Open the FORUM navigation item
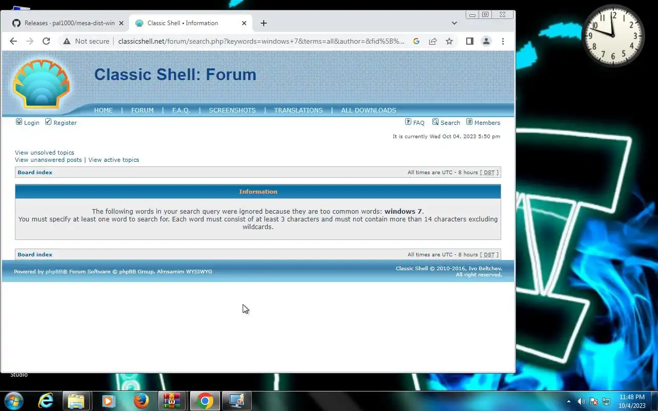Screen dimensions: 658x411 pyautogui.click(x=142, y=110)
